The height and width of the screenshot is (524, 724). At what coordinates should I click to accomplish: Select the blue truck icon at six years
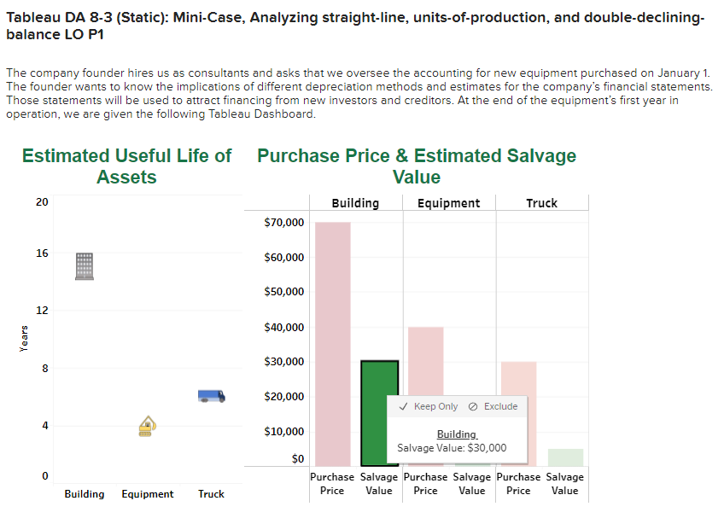click(x=210, y=395)
